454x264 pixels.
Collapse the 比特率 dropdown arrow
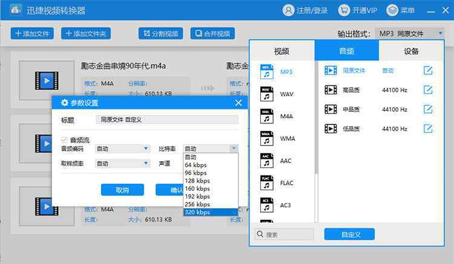(234, 149)
